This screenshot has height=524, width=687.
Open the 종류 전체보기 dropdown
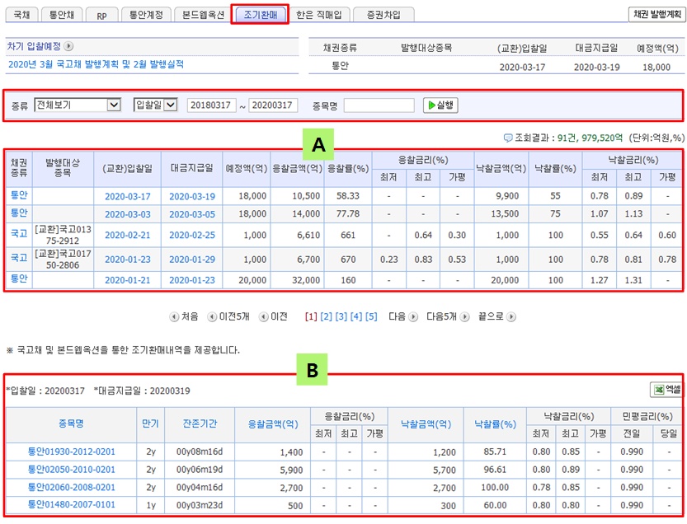click(78, 105)
